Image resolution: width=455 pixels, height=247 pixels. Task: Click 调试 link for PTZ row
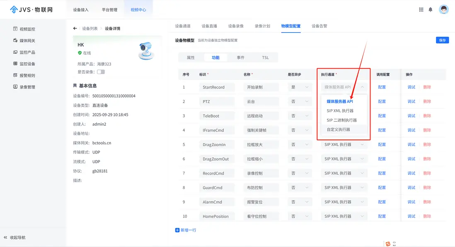click(411, 102)
